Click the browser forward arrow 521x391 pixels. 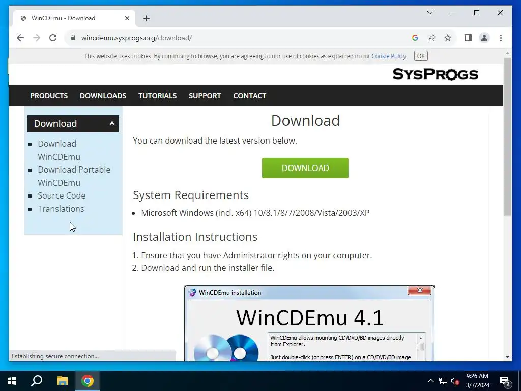37,38
